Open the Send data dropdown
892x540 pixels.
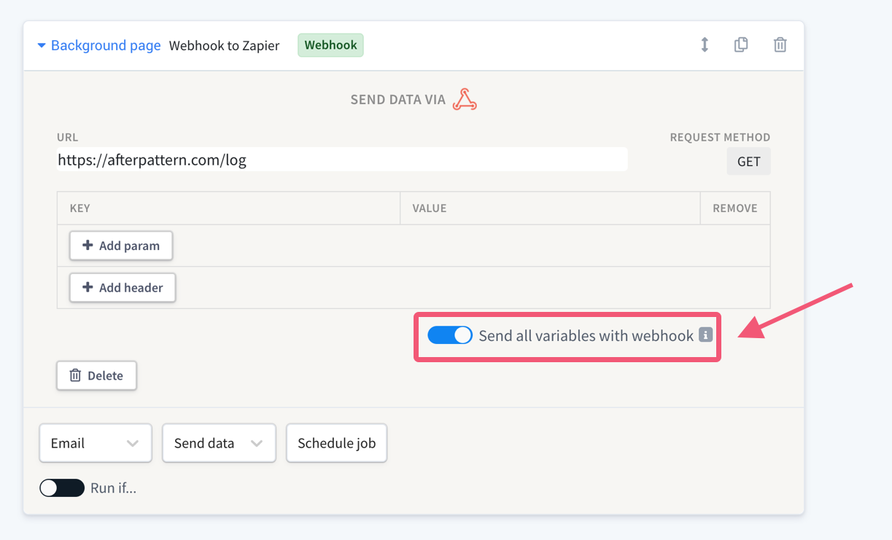click(x=219, y=443)
